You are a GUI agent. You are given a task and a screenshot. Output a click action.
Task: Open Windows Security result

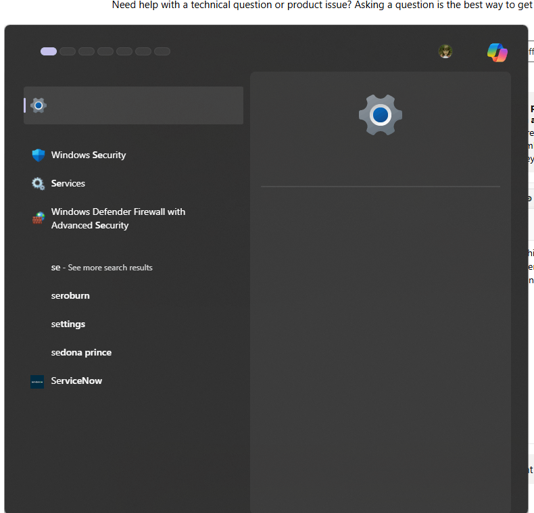(134, 155)
